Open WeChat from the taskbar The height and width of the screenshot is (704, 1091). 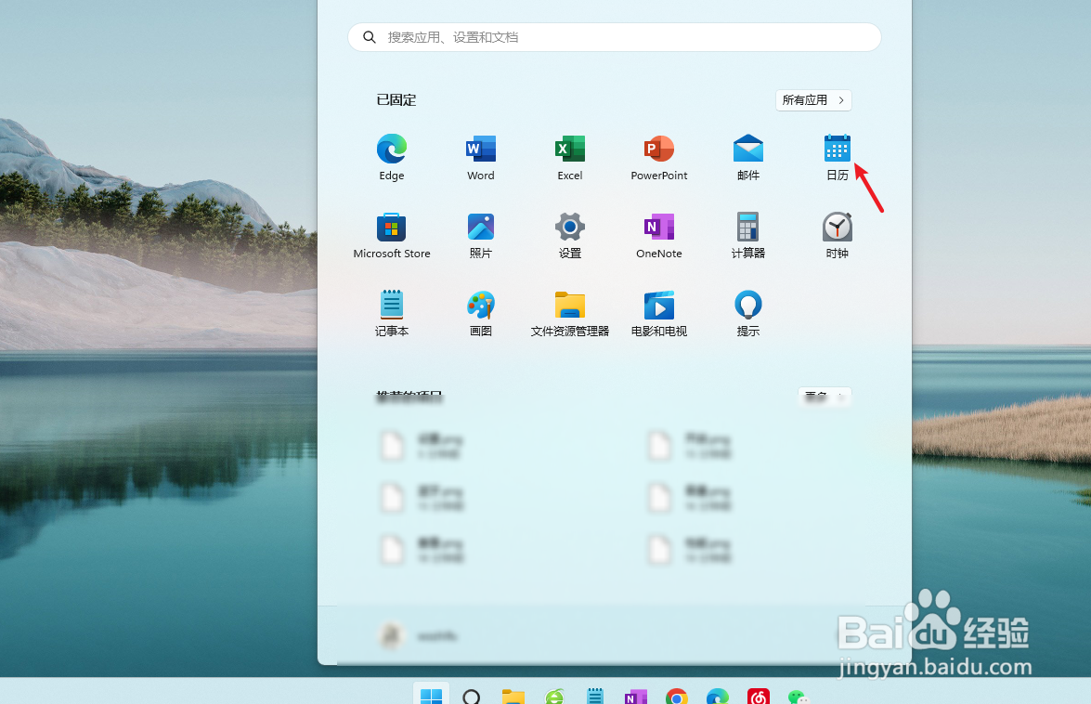[x=799, y=696]
